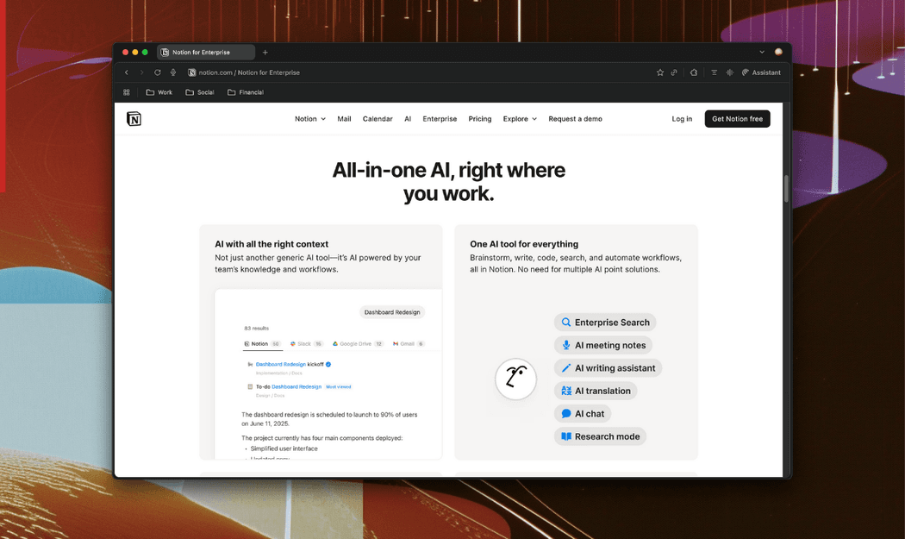Viewport: 905px width, 539px height.
Task: Click the Dashboard Redesign search chip
Action: point(392,312)
